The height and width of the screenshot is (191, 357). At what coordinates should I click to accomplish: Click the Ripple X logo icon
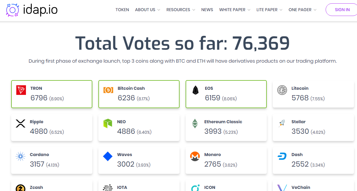(x=21, y=123)
